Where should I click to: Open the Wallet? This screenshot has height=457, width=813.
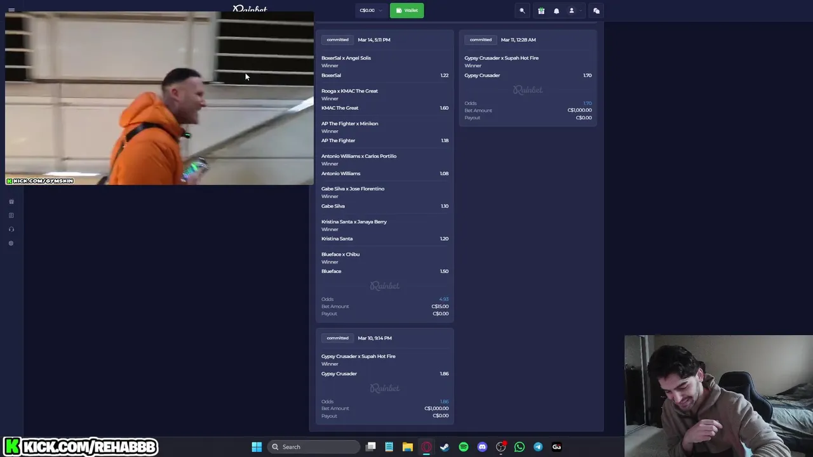click(406, 10)
